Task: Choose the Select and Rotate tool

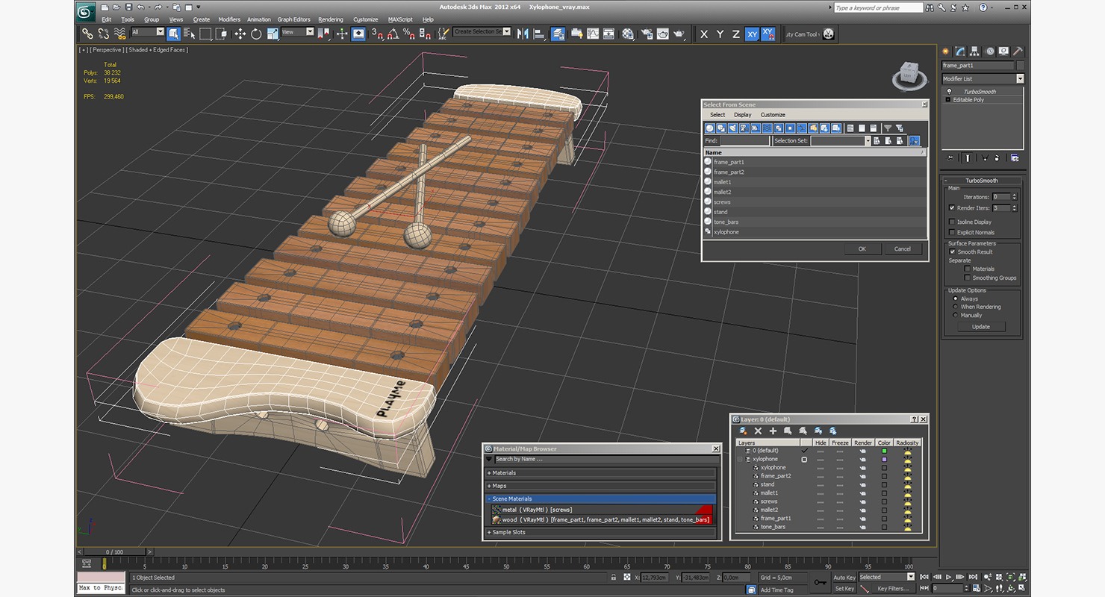Action: [256, 34]
